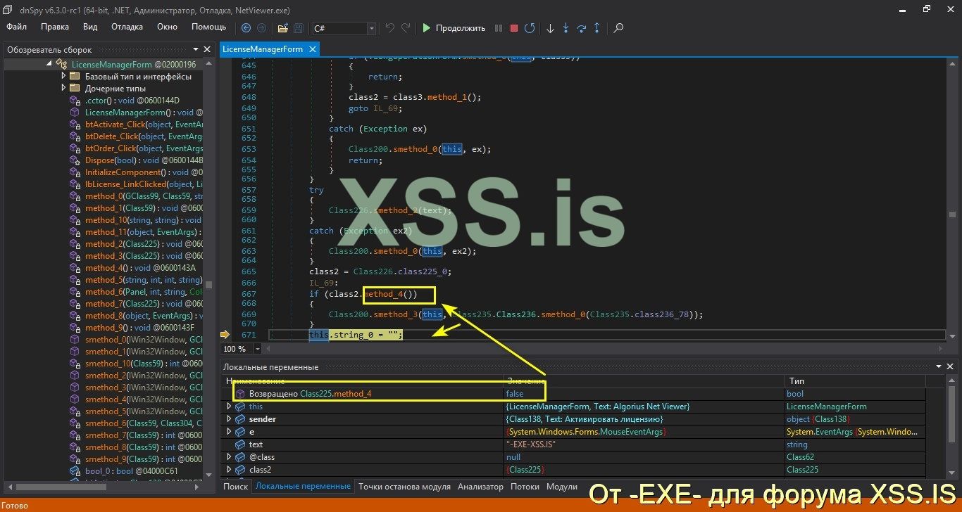The image size is (962, 512).
Task: Expand the '@class' local variable
Action: point(229,457)
